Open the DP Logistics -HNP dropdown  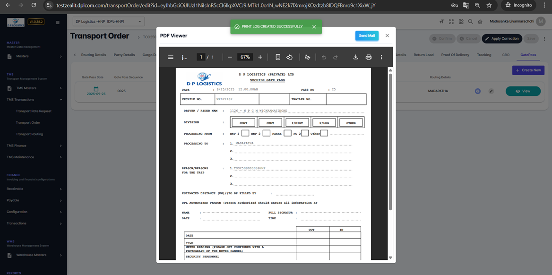(109, 22)
